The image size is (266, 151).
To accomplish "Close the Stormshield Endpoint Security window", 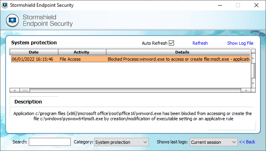I will (256, 5).
